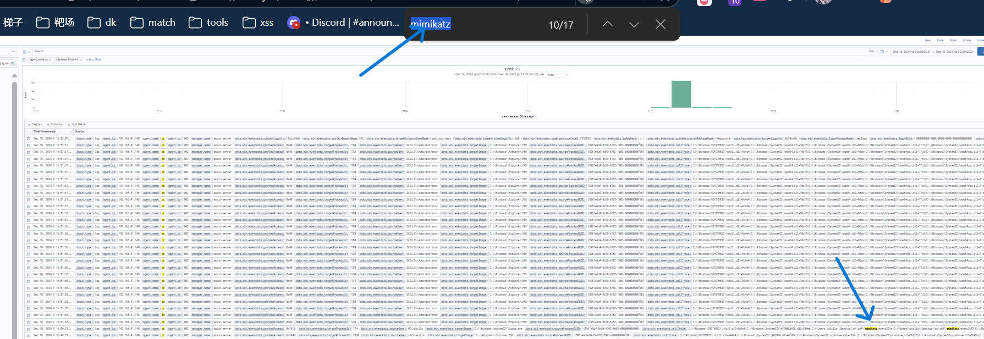Go to previous find match
Viewport: 984px width, 339px height.
pos(607,24)
